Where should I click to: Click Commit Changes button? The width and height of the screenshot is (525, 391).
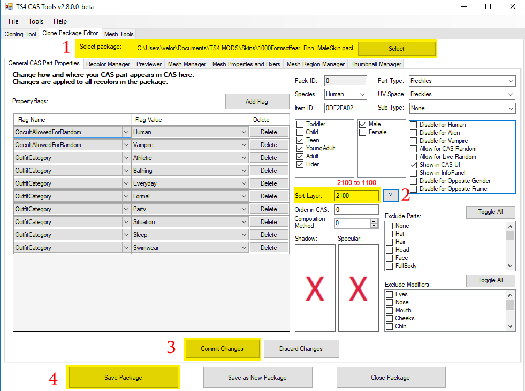pos(222,349)
